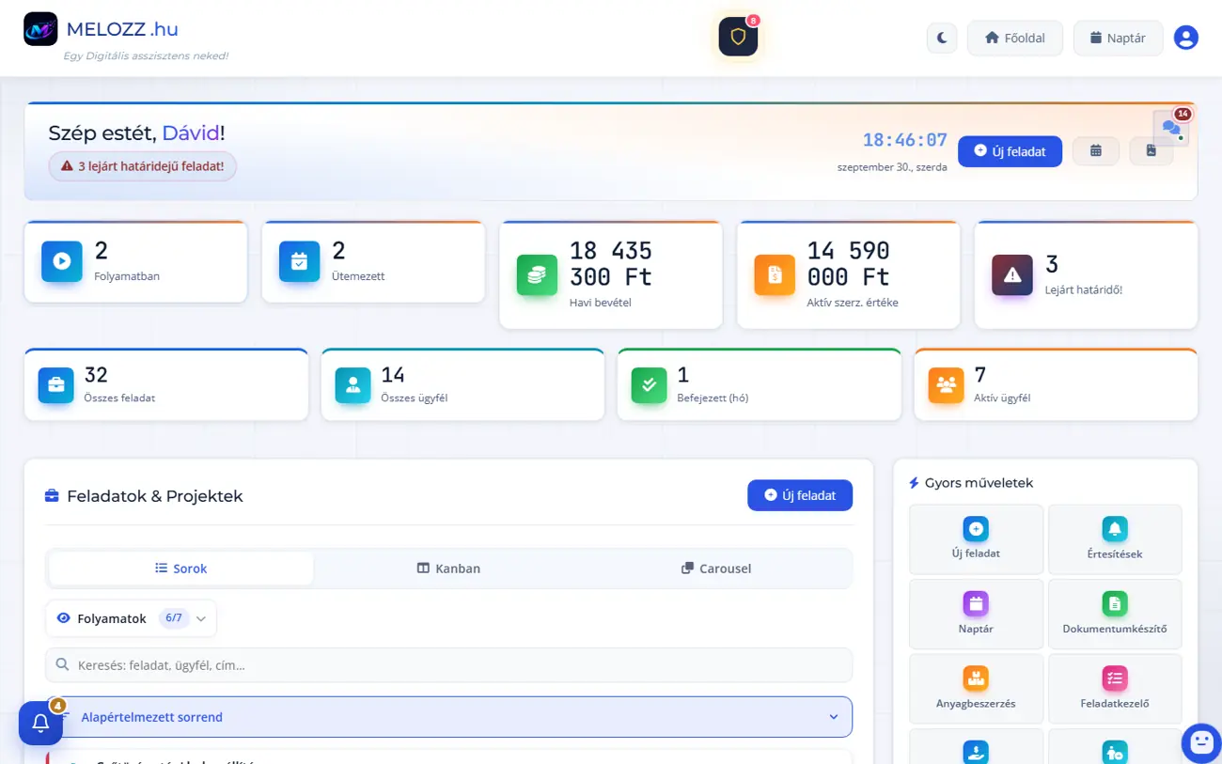1222x764 pixels.
Task: Click the calendar icon beside Új feladat
Action: (1096, 151)
